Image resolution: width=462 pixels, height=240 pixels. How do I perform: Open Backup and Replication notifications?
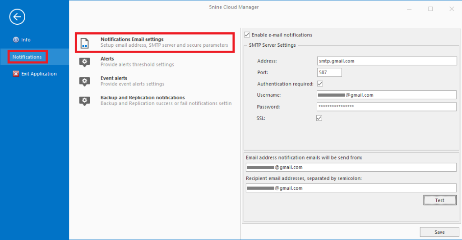click(166, 100)
